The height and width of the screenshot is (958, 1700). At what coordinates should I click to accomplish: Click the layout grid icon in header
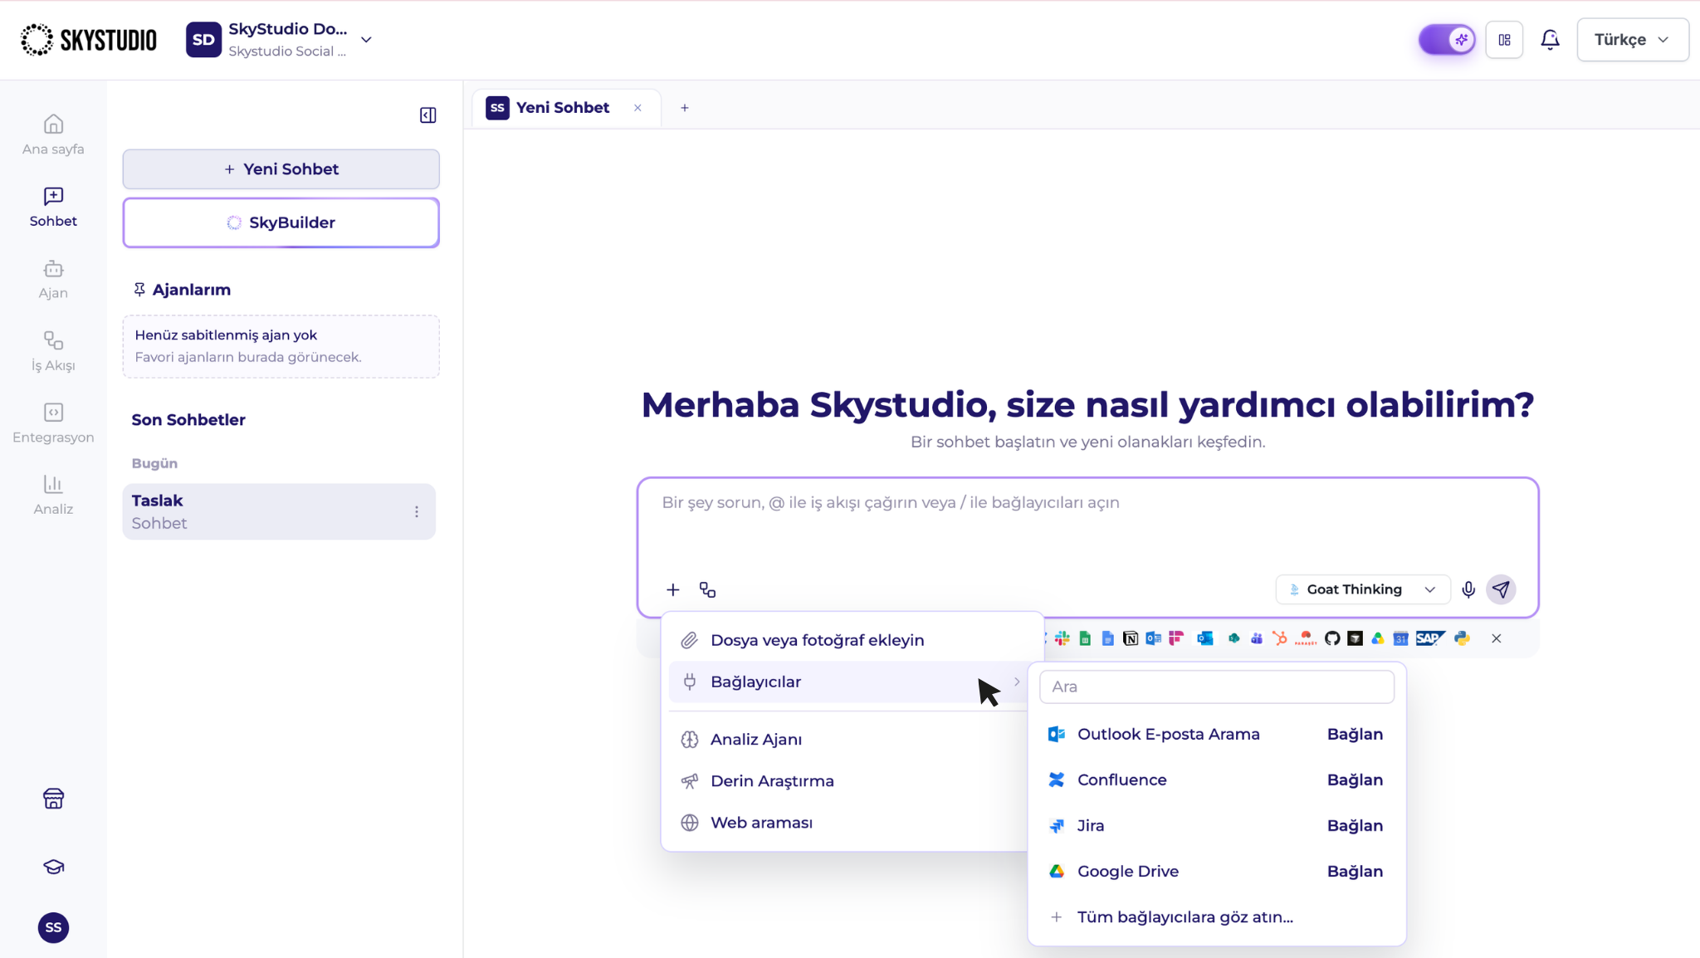pyautogui.click(x=1504, y=39)
